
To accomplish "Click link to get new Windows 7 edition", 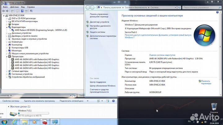I will click(158, 36).
